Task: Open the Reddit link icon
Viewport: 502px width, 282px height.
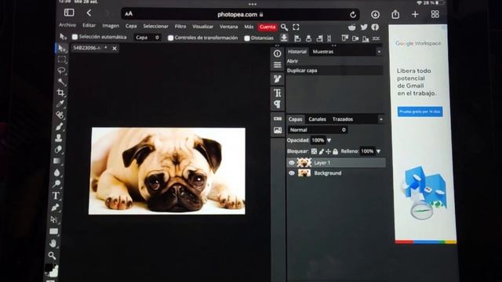Action: coord(352,27)
